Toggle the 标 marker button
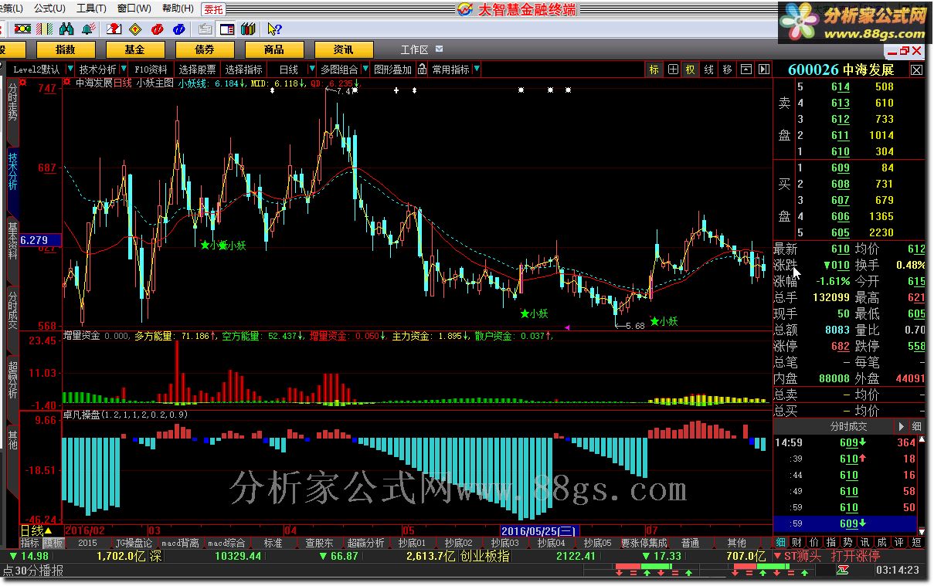Screen dimensions: 934x586 point(654,69)
